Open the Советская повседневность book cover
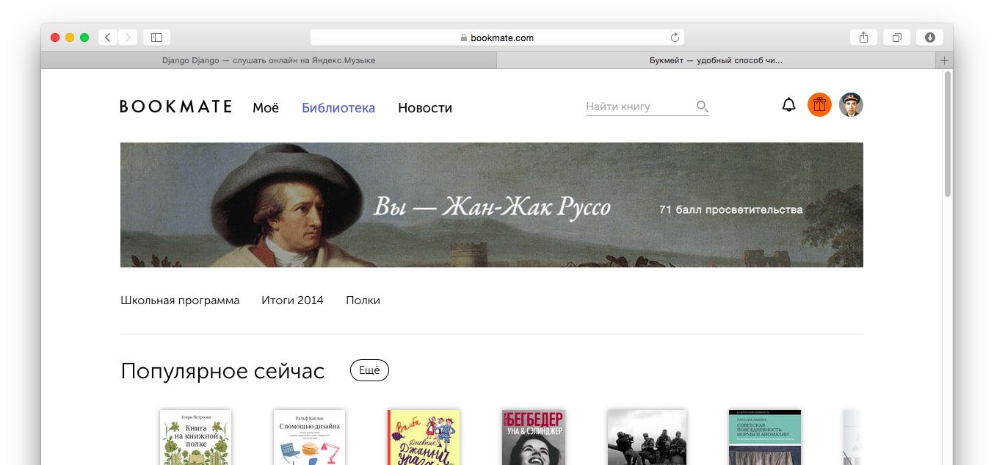Viewport: 994px width, 465px height. (x=765, y=437)
